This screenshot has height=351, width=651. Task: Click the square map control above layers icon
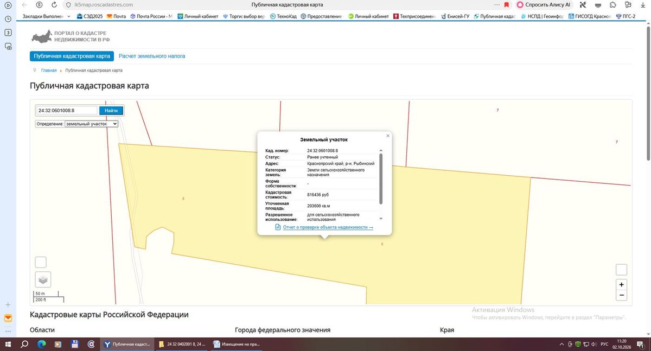pos(41,262)
